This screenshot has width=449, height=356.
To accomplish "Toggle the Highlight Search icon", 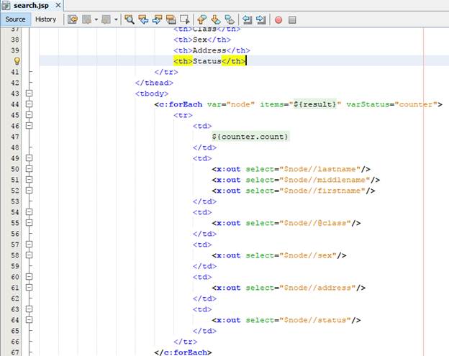I will pos(171,19).
